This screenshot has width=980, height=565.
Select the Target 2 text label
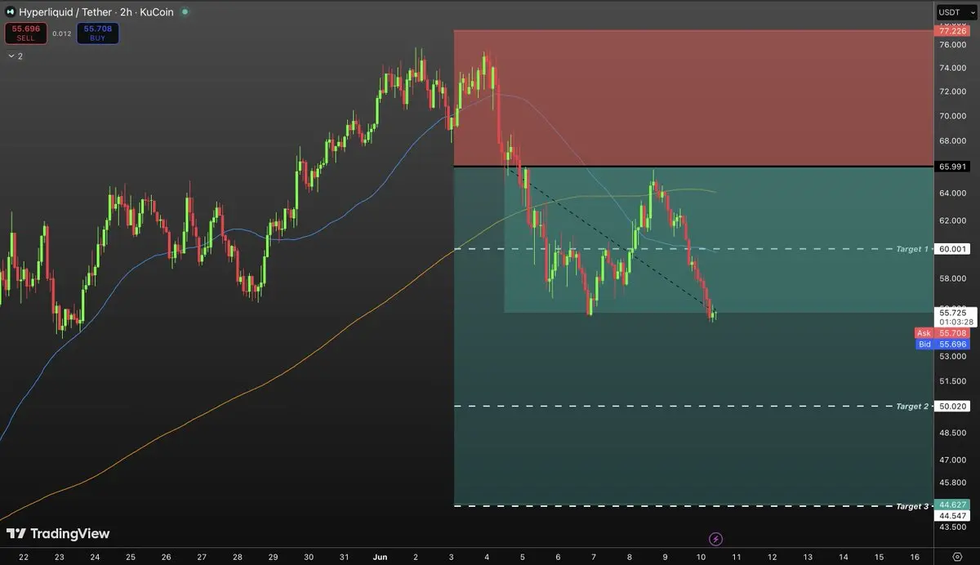[x=912, y=406]
